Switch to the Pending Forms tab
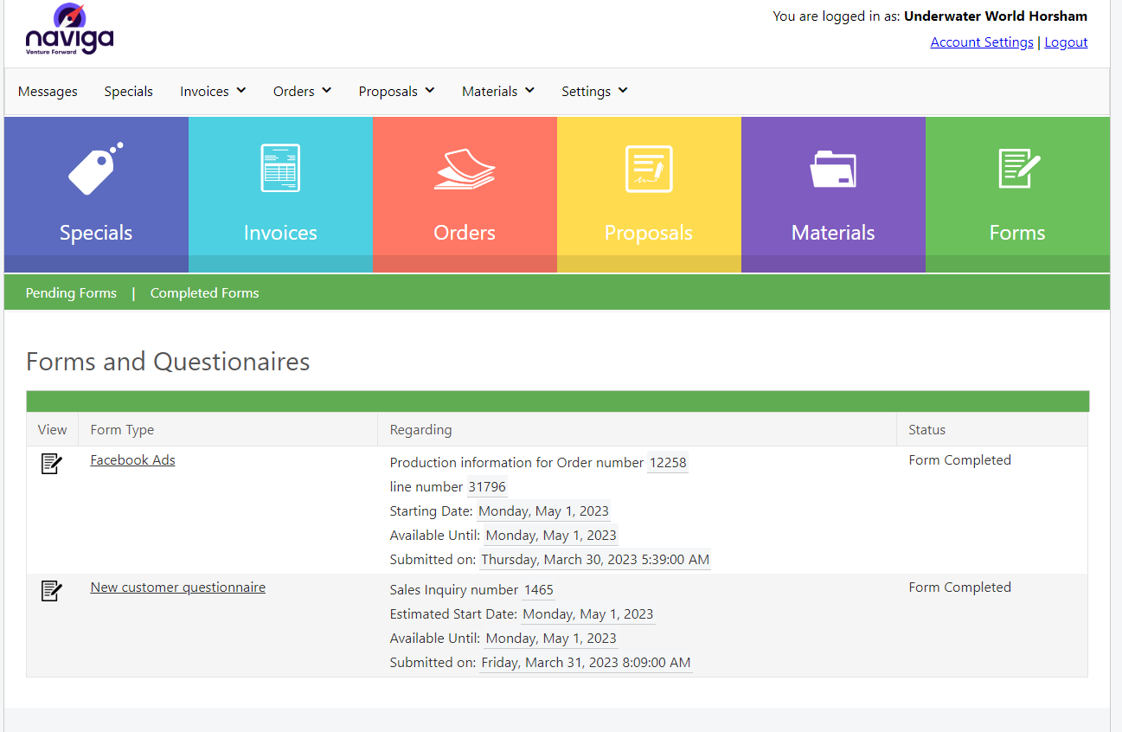 pyautogui.click(x=71, y=293)
